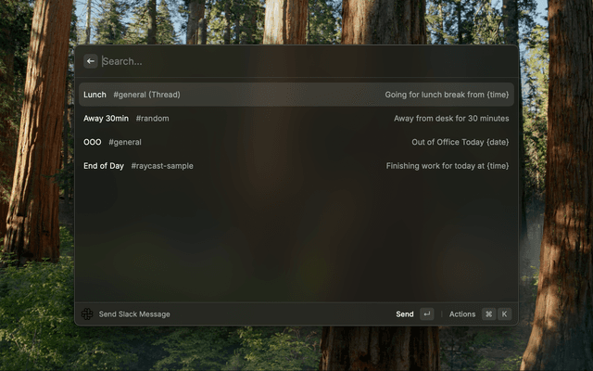Click the Send button
Image resolution: width=593 pixels, height=371 pixels.
coord(405,313)
